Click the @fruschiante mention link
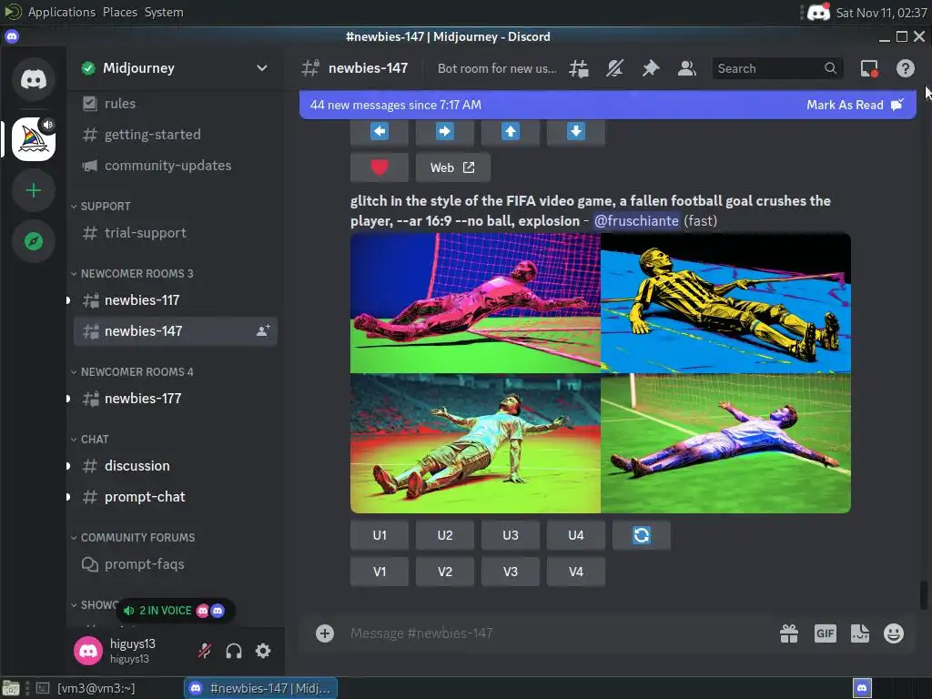This screenshot has height=699, width=932. click(x=636, y=220)
